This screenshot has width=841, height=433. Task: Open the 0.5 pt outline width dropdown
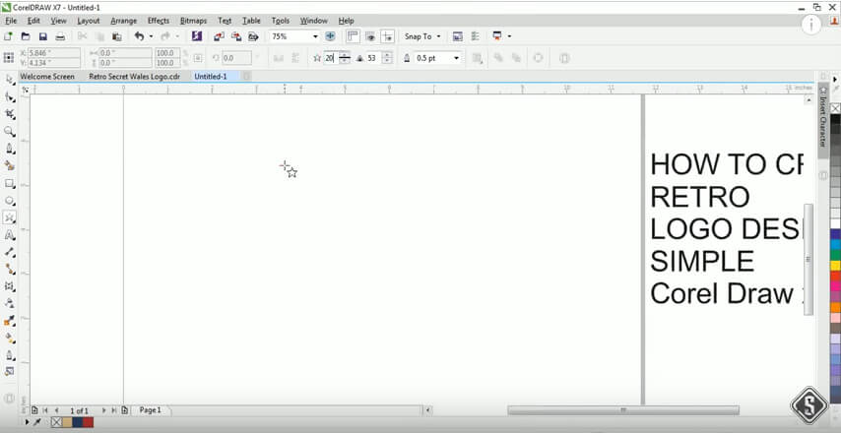pyautogui.click(x=457, y=58)
